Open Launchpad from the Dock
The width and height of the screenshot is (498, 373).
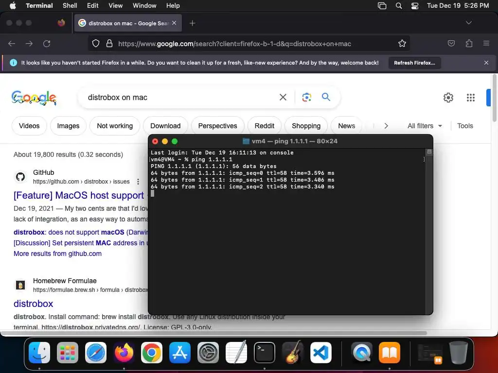(68, 353)
